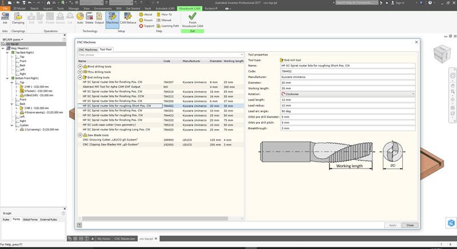The image size is (457, 249).
Task: Click the Search Help & Commands box
Action: click(x=356, y=3)
